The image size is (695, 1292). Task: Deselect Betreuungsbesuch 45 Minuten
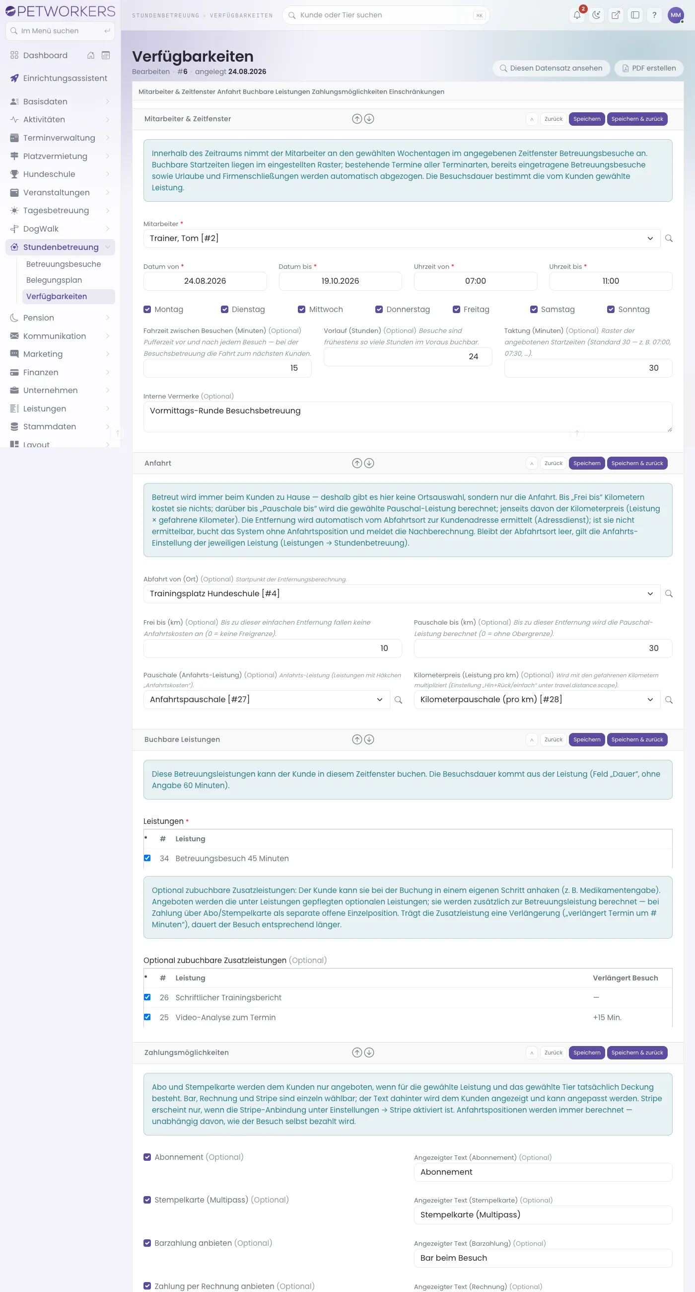147,858
